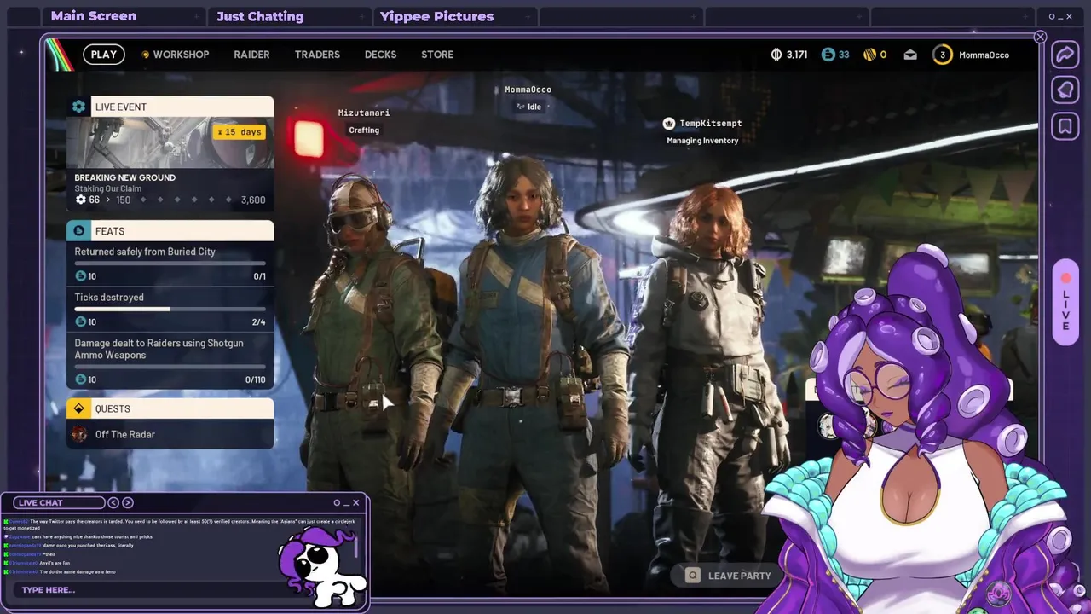Select party member Mizutamari name
This screenshot has width=1091, height=614.
tap(364, 113)
